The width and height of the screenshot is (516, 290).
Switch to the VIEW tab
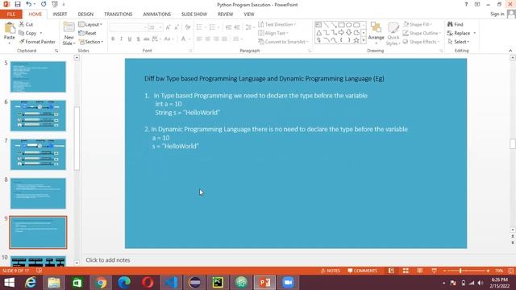(249, 14)
